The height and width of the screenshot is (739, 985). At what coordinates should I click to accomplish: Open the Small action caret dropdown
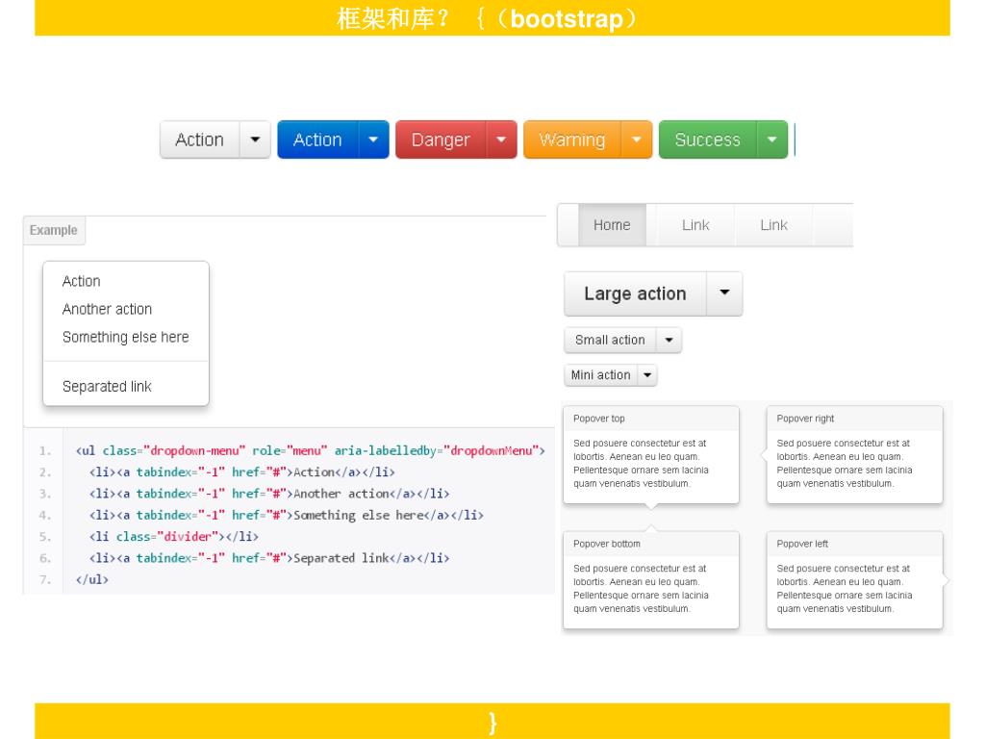[x=669, y=340]
